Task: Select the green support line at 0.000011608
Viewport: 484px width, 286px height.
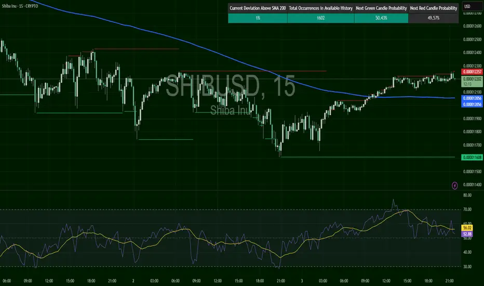Action: [367, 157]
